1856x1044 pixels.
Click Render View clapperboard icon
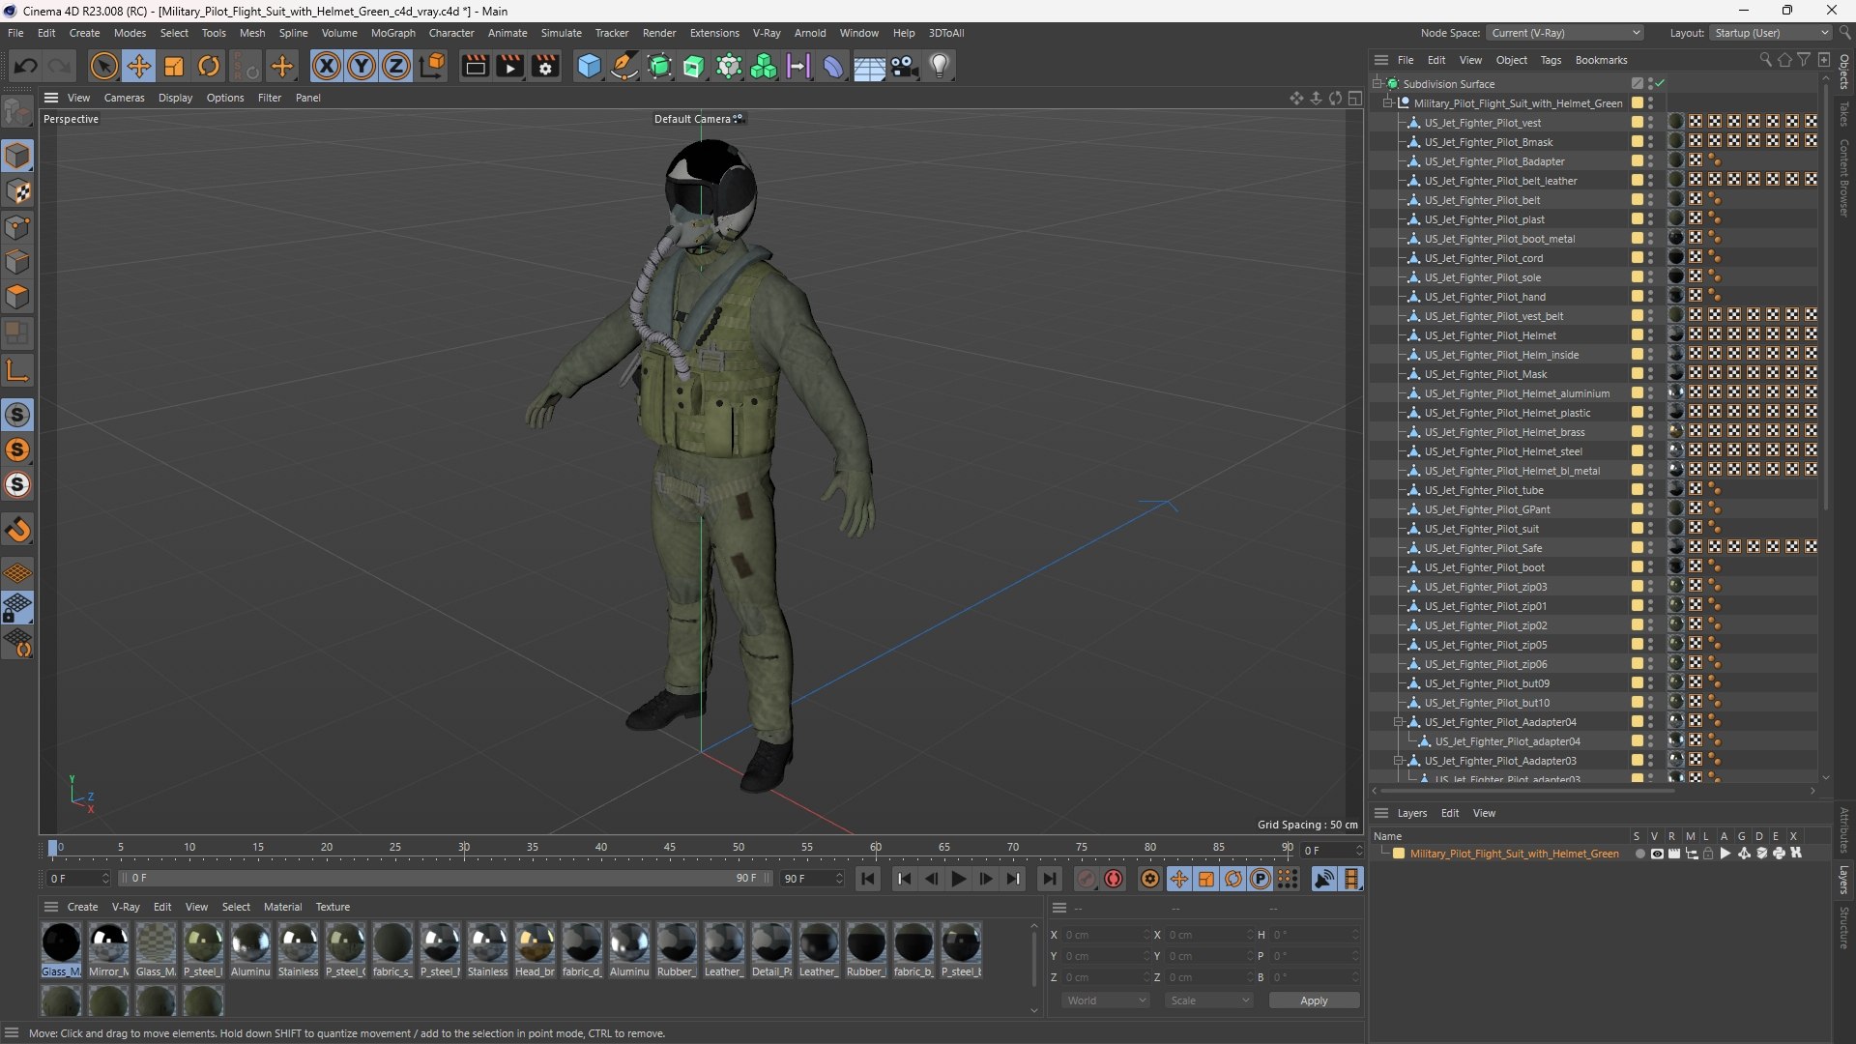point(475,66)
